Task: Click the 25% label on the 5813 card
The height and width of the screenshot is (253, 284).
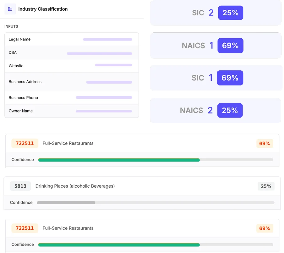Action: coord(266,186)
